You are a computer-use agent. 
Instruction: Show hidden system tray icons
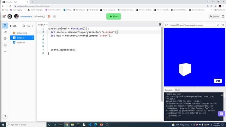(191, 125)
